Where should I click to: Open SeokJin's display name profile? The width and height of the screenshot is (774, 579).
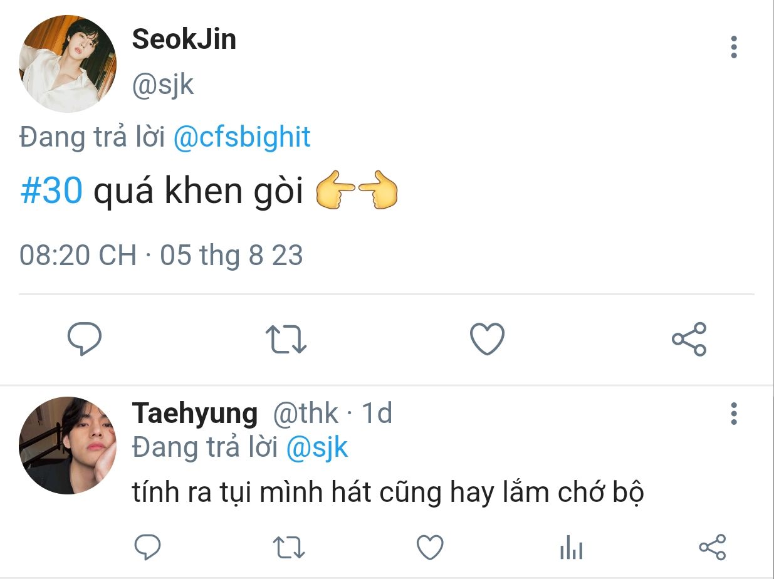point(184,40)
